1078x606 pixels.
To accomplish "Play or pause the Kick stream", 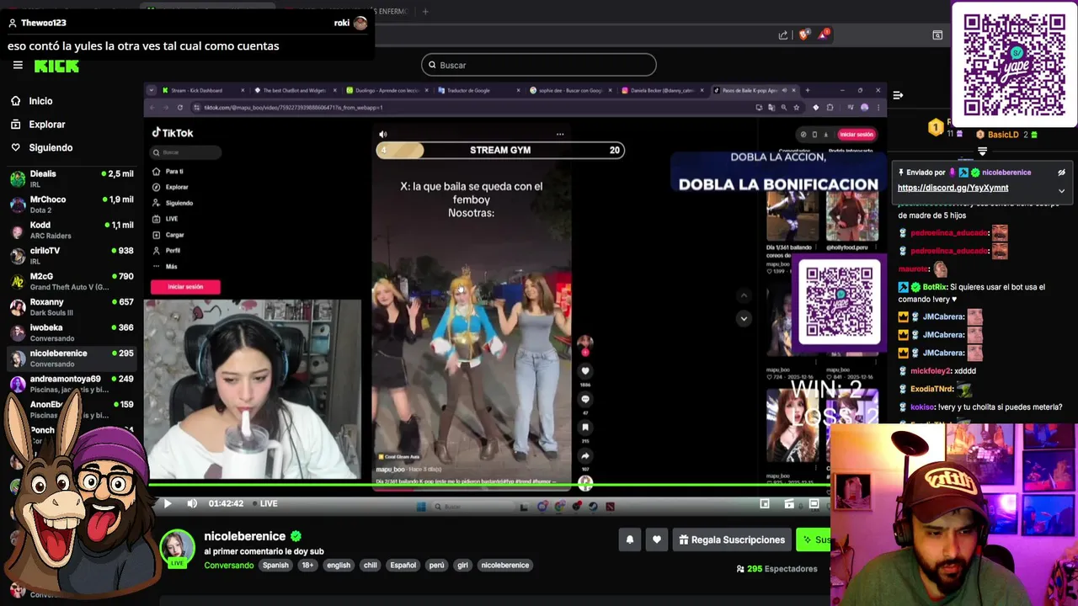I will pos(167,503).
